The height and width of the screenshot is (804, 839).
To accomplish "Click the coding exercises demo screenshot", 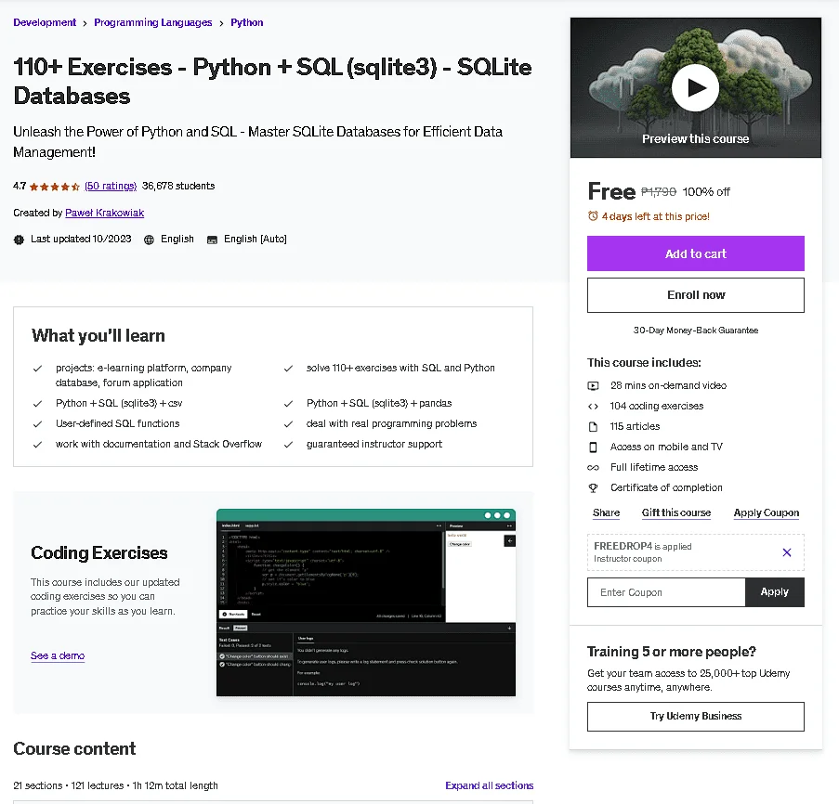I will click(366, 603).
